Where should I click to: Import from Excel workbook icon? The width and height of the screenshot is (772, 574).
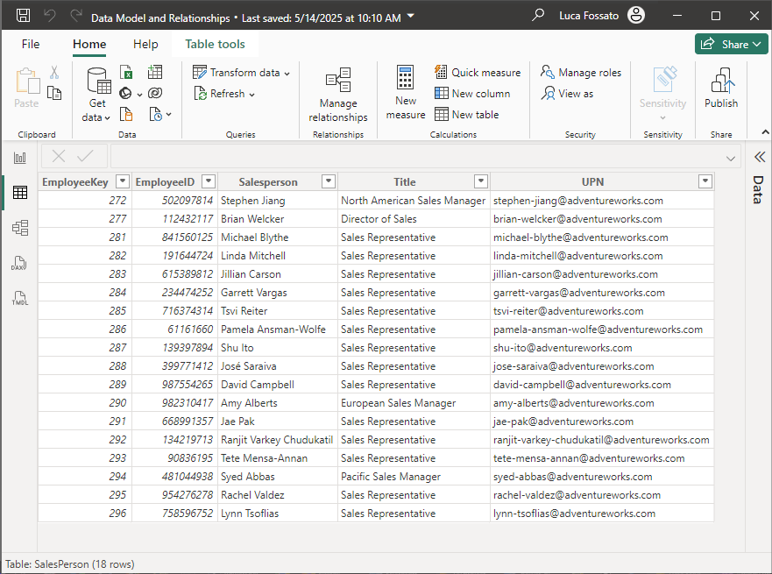click(x=126, y=73)
